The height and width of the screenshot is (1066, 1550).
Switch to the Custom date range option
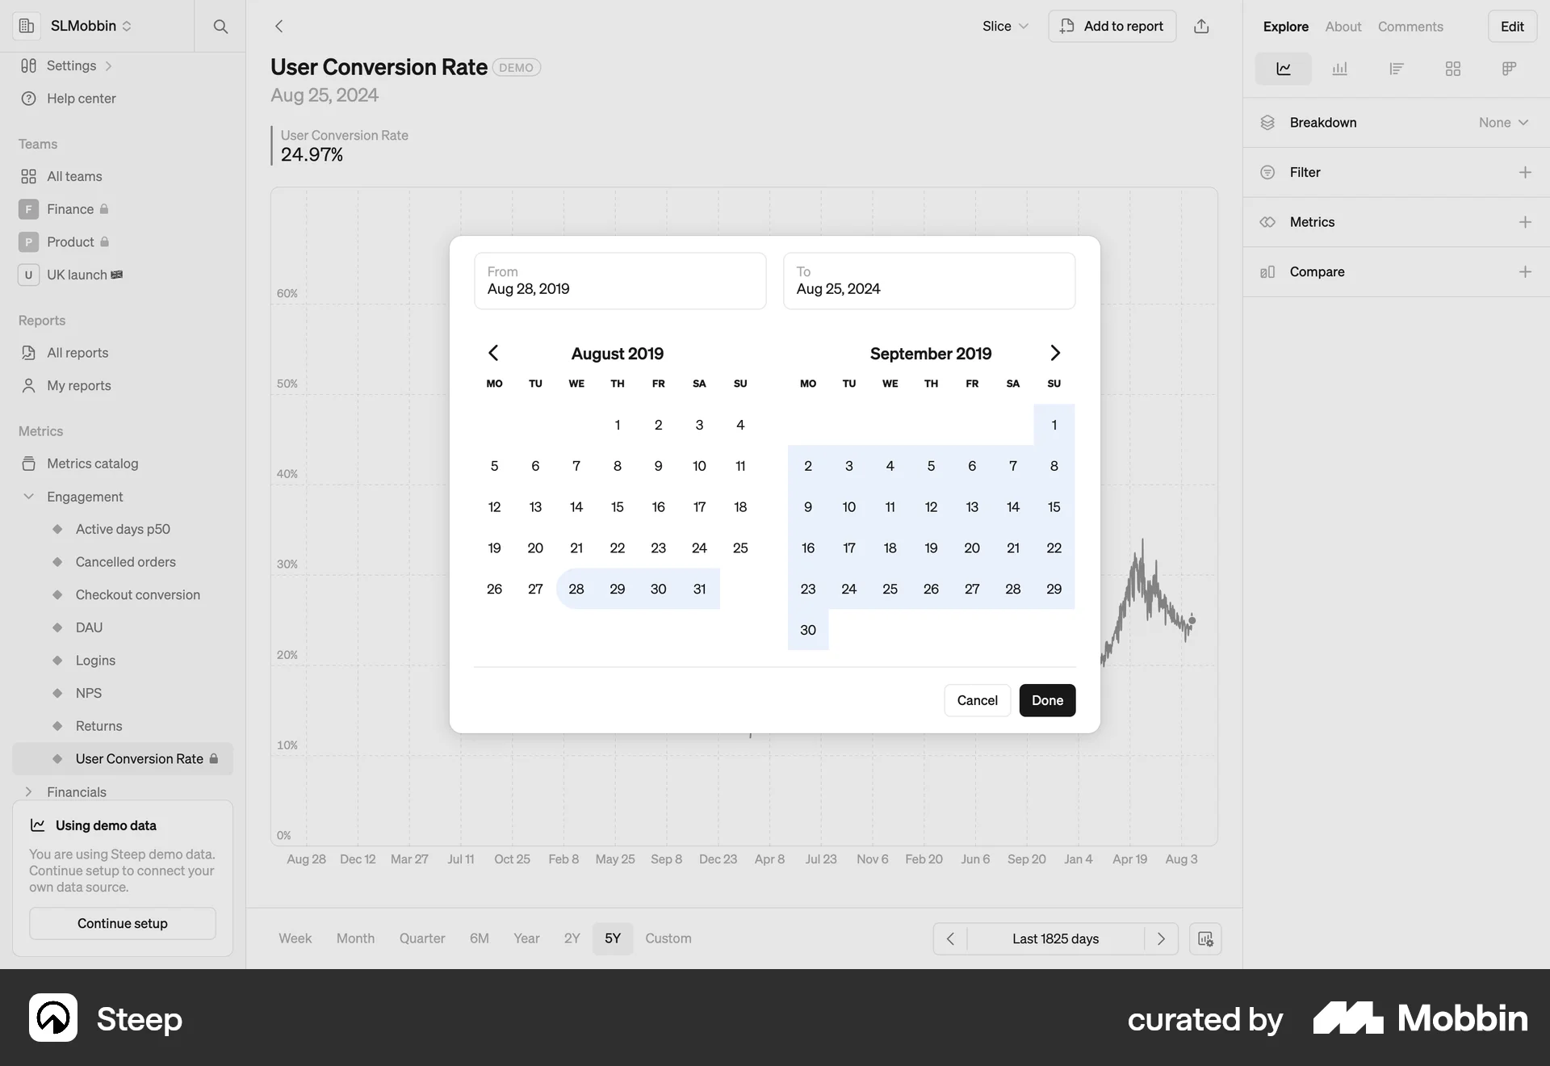click(x=668, y=938)
